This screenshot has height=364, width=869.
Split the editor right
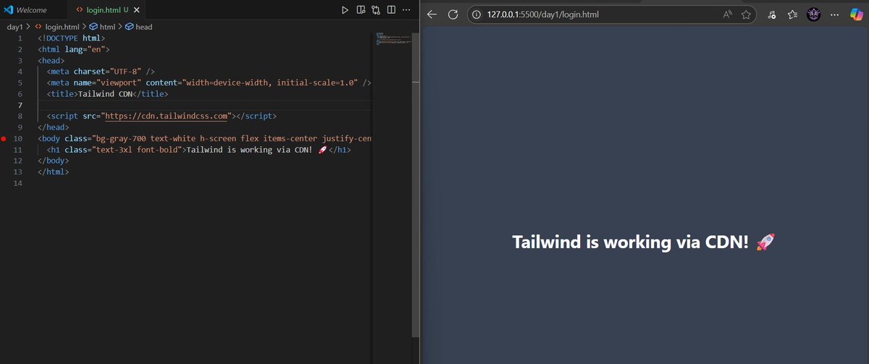[x=391, y=10]
